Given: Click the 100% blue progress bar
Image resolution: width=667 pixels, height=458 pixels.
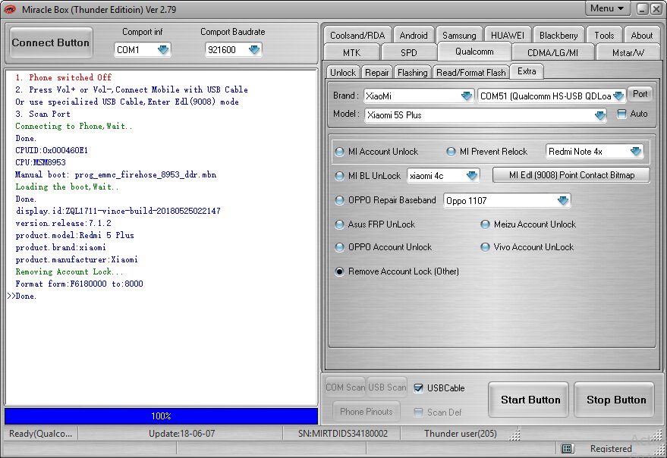Looking at the screenshot, I should pyautogui.click(x=161, y=416).
